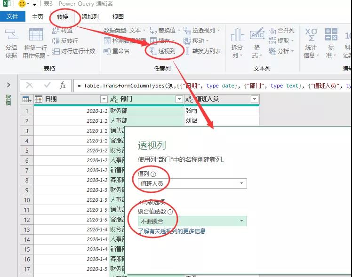Click the 聚合值函数 info icon

(x=170, y=212)
